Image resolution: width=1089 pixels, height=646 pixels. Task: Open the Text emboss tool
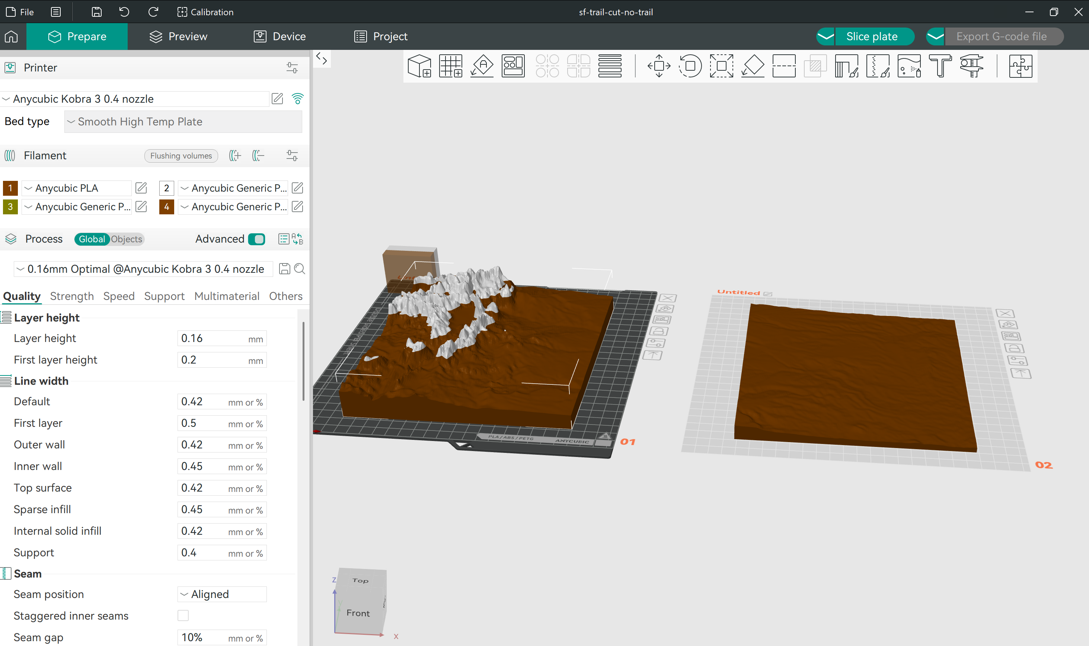pos(940,66)
